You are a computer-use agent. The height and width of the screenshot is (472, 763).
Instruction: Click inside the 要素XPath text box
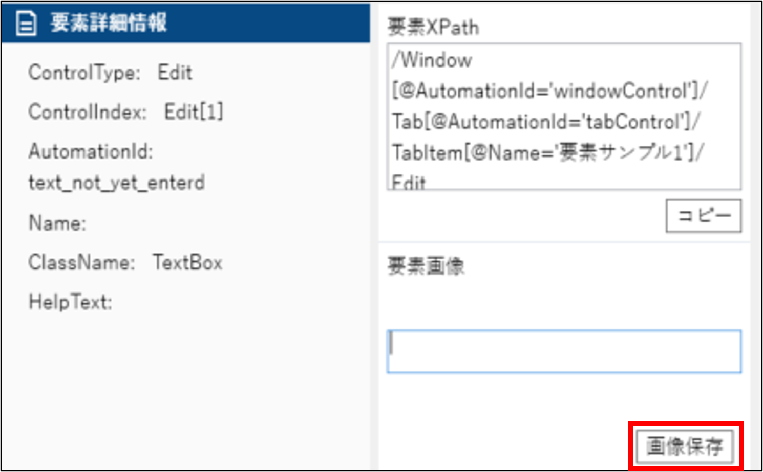point(563,117)
